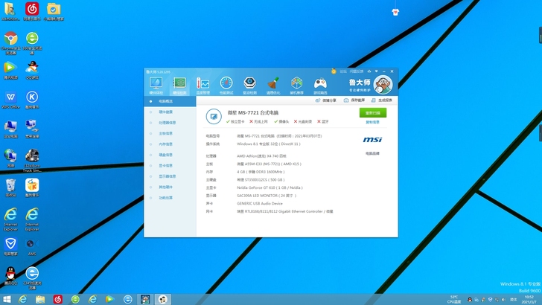Open the 温度管理 temperature management tool
The image size is (542, 305).
(203, 86)
